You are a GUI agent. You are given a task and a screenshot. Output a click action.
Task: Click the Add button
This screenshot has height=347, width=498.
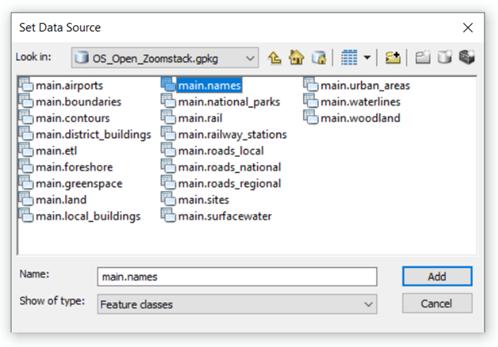(x=437, y=276)
